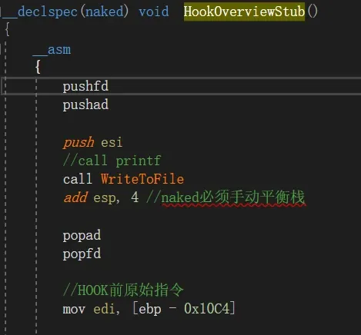Click the __declspec keyword
Image resolution: width=361 pixels, height=335 pixels.
[40, 12]
